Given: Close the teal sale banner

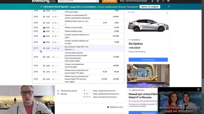Looking at the screenshot, I should 169,6.
